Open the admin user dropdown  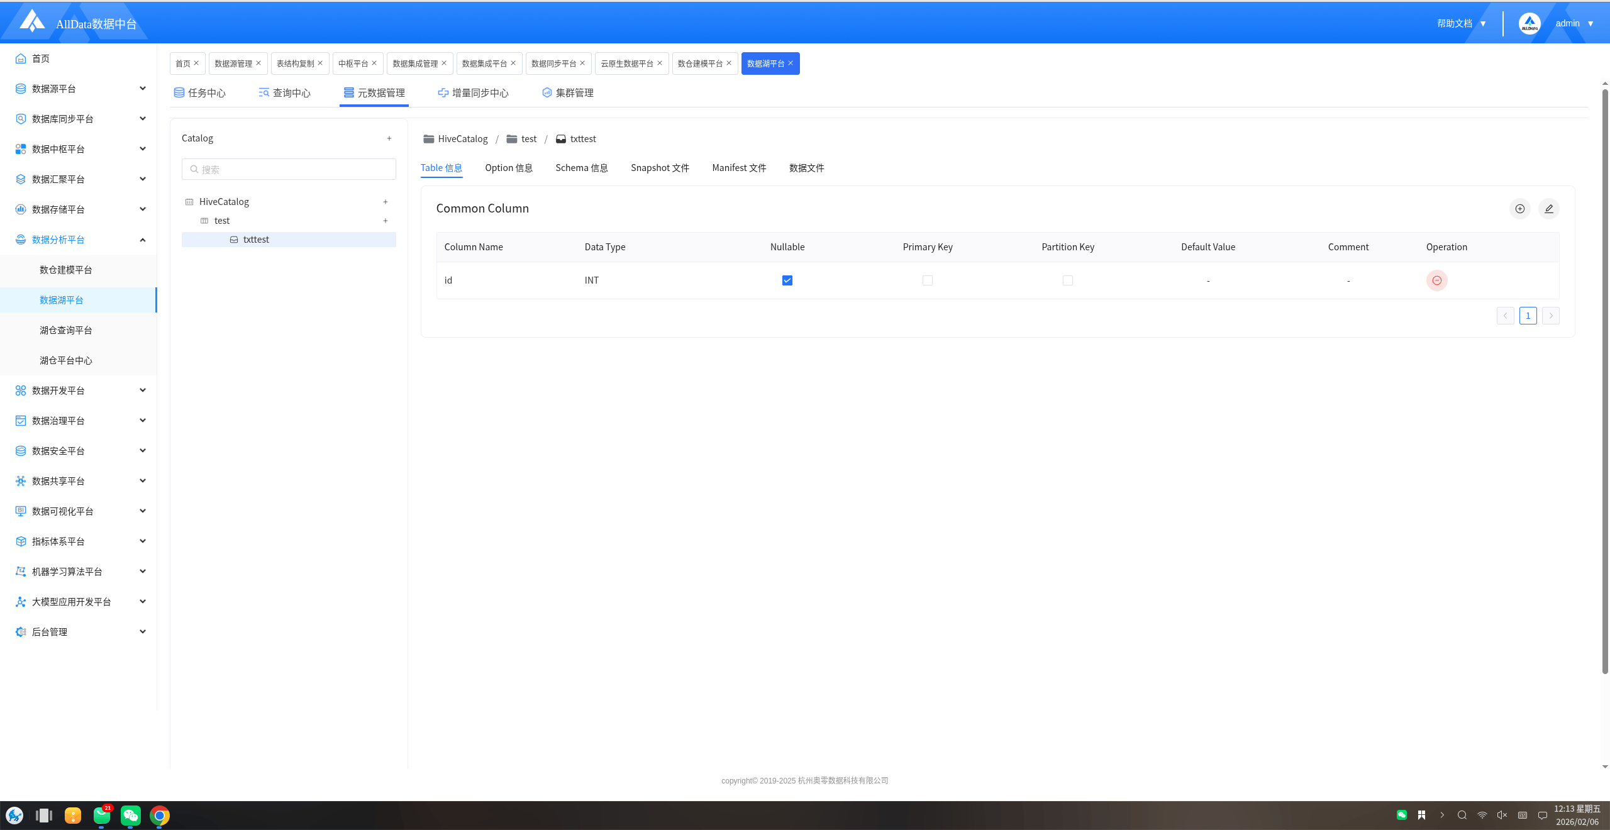[x=1574, y=23]
